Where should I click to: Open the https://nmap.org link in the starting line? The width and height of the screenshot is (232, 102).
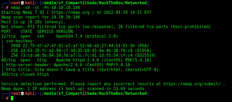coord(70,12)
